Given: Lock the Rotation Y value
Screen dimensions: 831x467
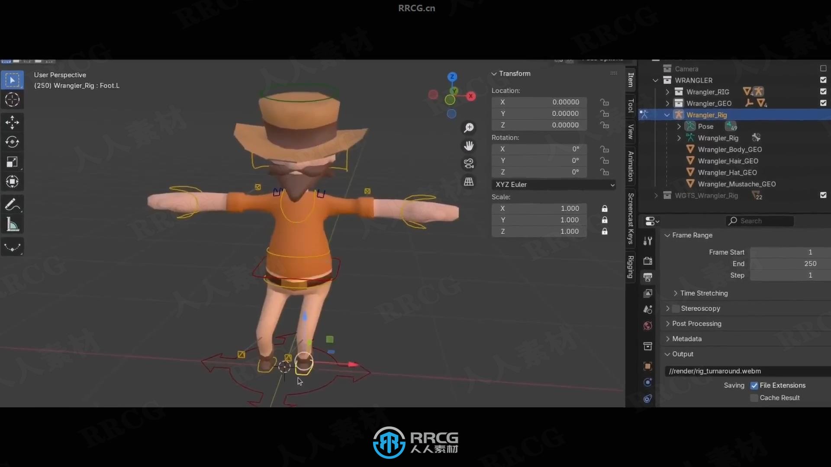Looking at the screenshot, I should (605, 160).
